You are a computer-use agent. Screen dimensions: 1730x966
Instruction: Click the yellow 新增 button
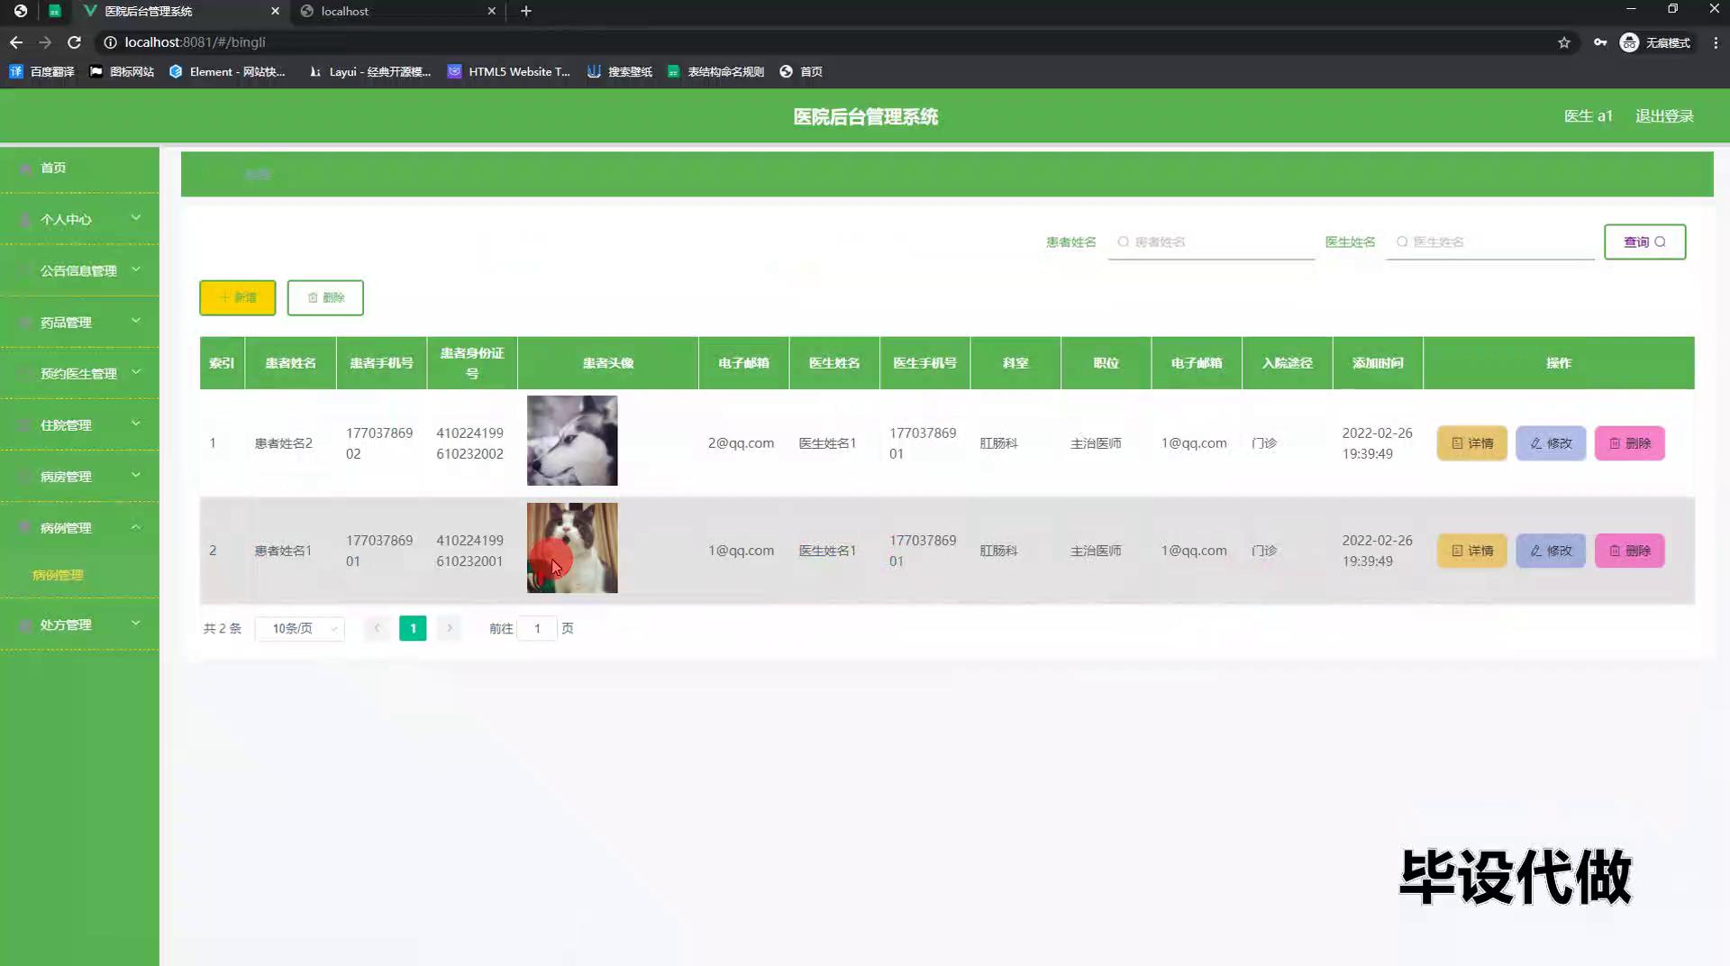click(238, 297)
